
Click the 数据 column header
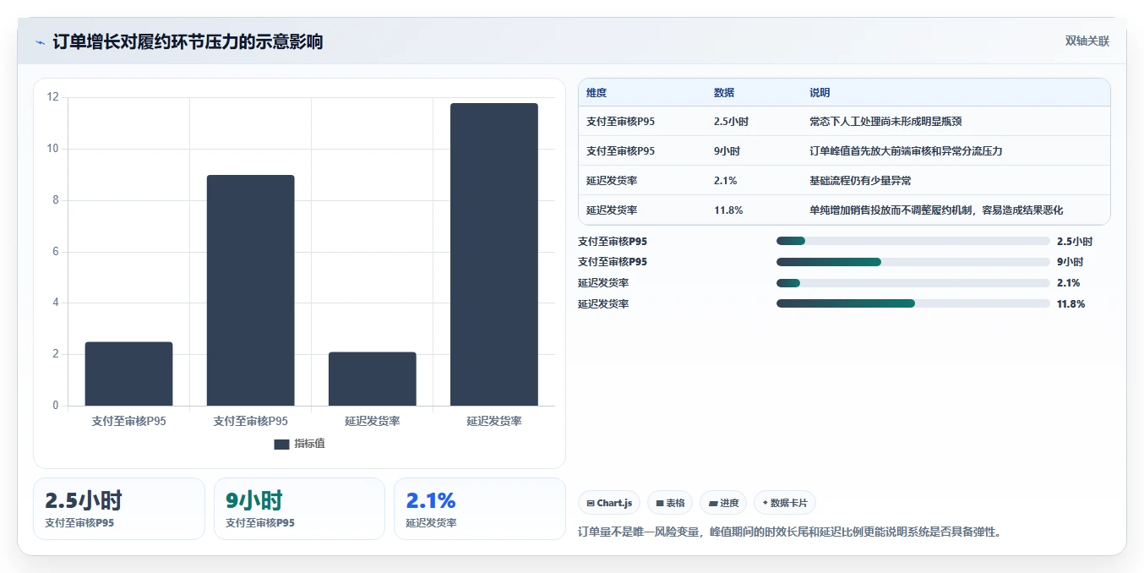pyautogui.click(x=724, y=93)
